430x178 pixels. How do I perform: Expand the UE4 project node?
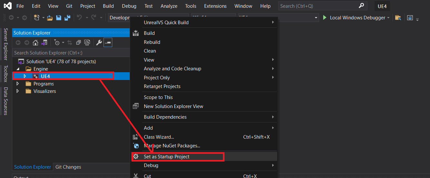[25, 76]
